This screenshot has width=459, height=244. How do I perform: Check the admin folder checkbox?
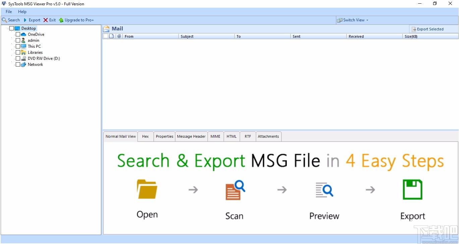pos(18,40)
